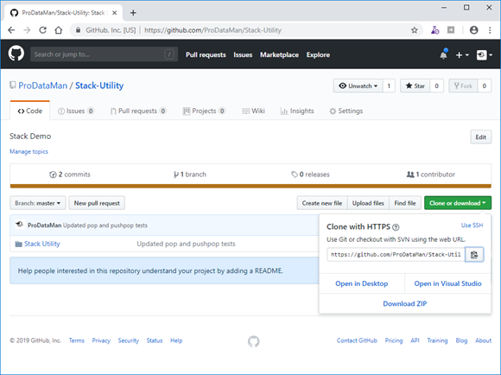Click the slash shortcut icon in search box
This screenshot has height=375, width=501.
(169, 54)
